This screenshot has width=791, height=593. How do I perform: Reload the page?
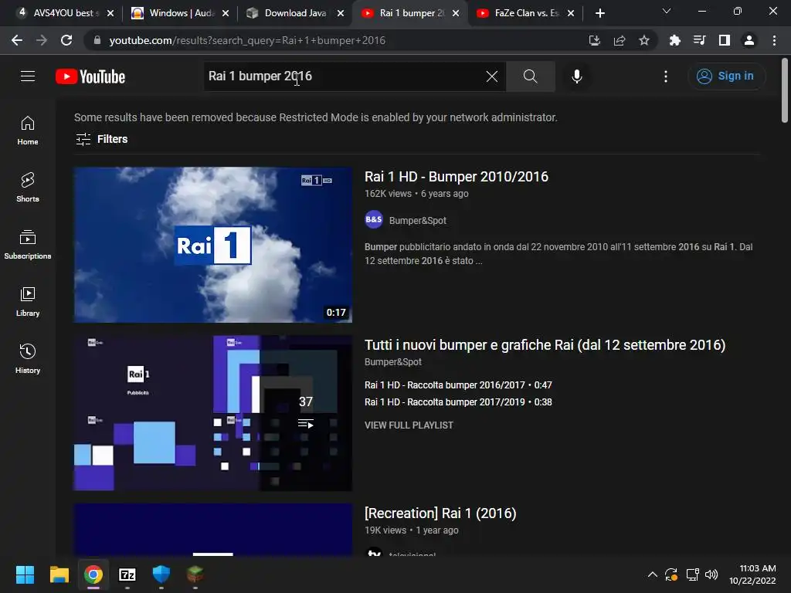[66, 40]
